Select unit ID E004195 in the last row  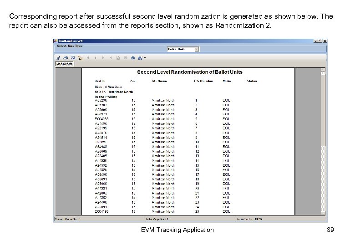pos(101,211)
